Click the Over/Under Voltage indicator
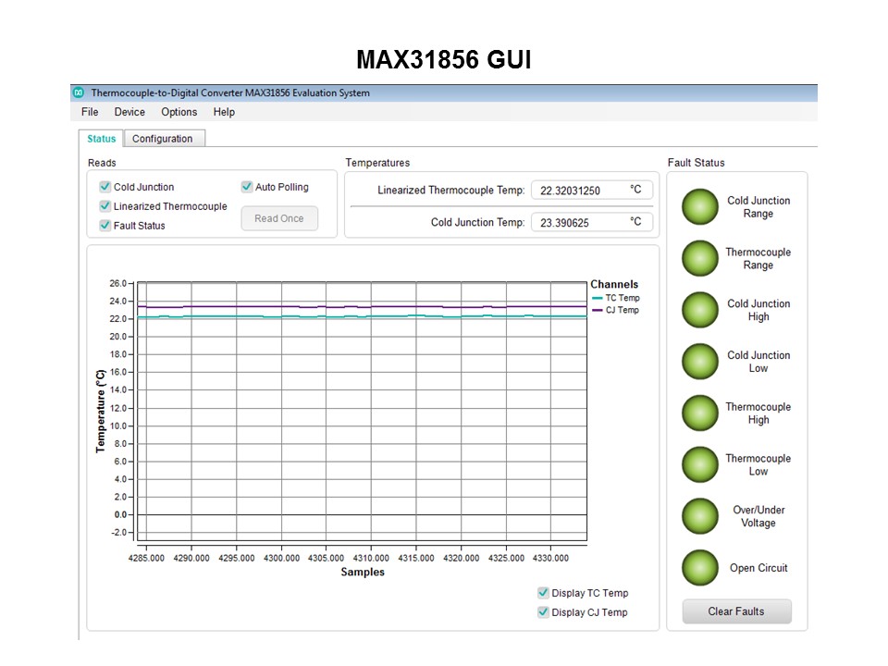 pos(700,517)
